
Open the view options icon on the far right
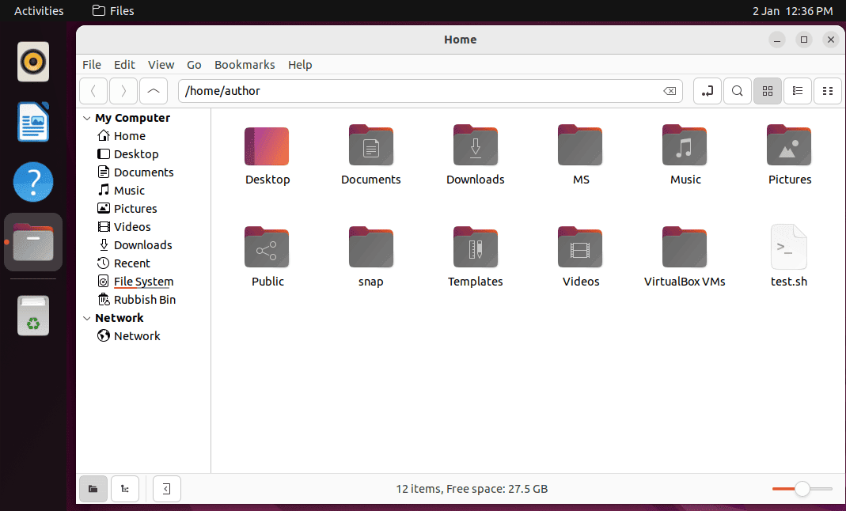point(828,90)
